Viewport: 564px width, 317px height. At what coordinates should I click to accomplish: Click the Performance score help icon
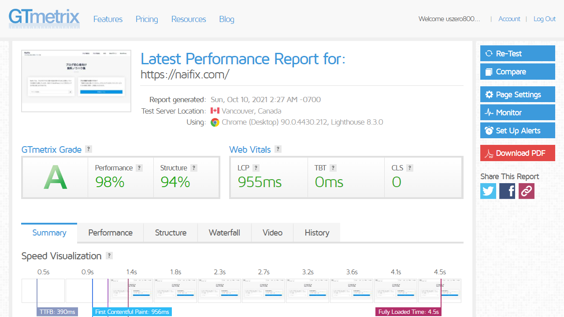point(139,168)
